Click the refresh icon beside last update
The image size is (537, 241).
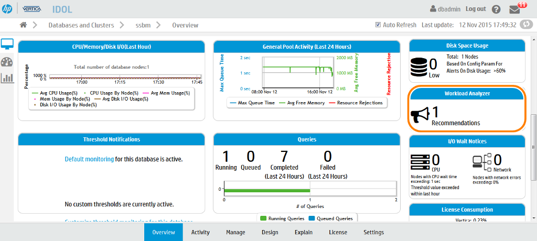[527, 25]
